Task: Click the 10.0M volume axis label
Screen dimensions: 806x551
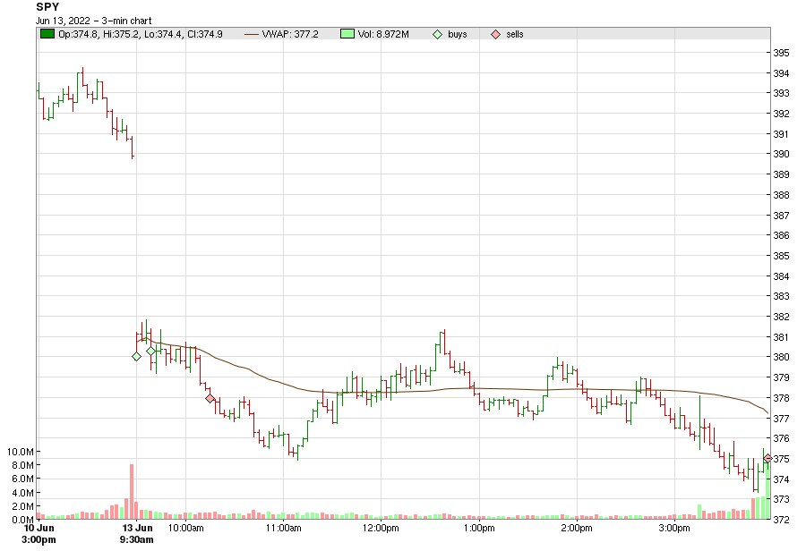Action: [20, 452]
